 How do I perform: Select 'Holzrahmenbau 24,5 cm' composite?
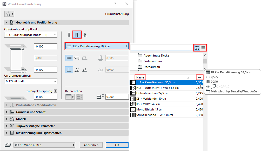coord(166,93)
